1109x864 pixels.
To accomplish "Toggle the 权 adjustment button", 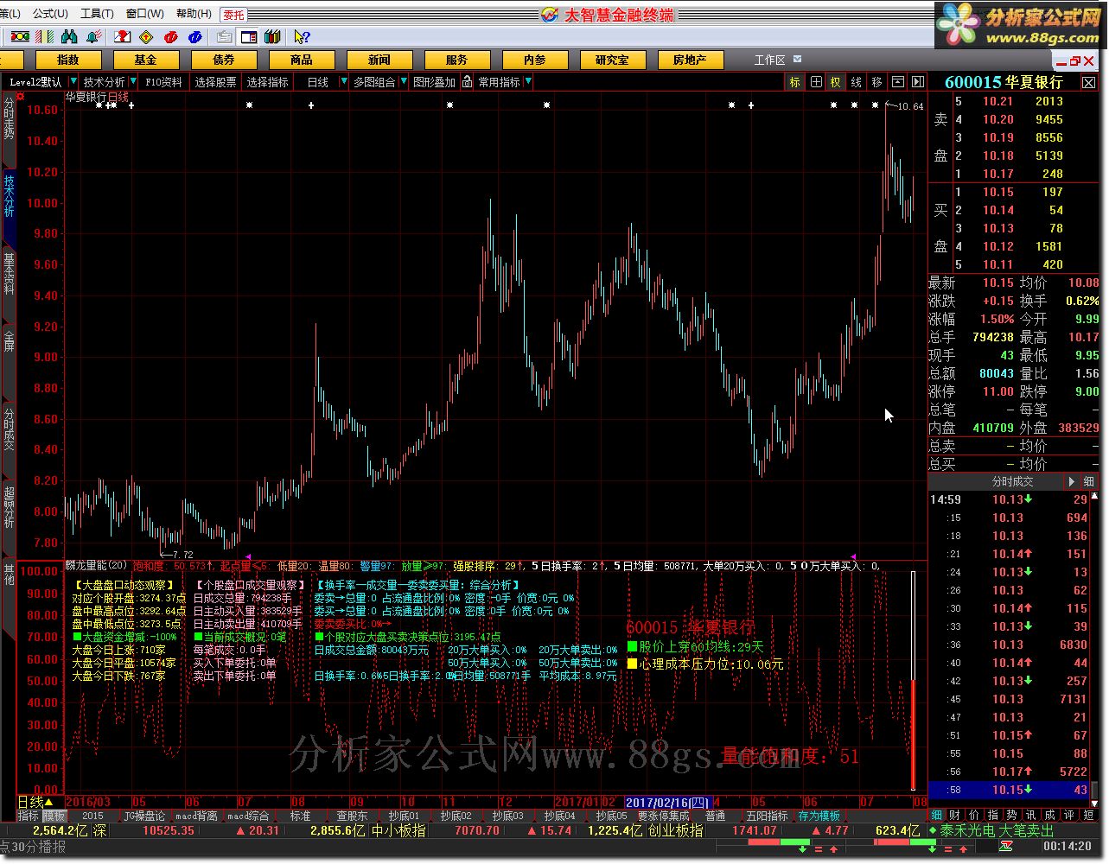I will (x=836, y=82).
